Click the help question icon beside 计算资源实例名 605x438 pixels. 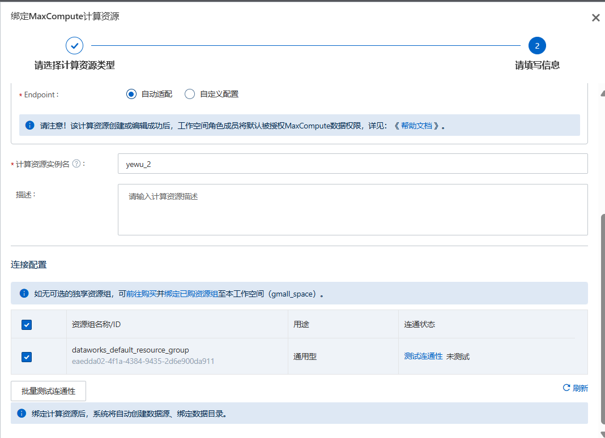[76, 164]
